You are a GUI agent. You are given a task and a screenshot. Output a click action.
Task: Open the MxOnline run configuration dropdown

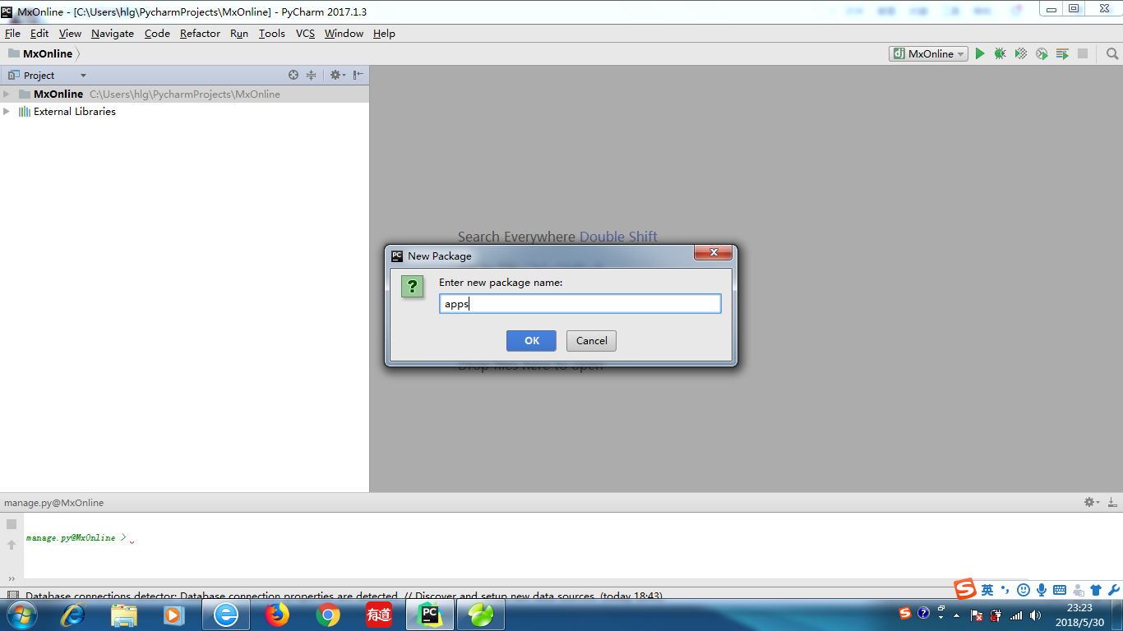[x=928, y=53]
